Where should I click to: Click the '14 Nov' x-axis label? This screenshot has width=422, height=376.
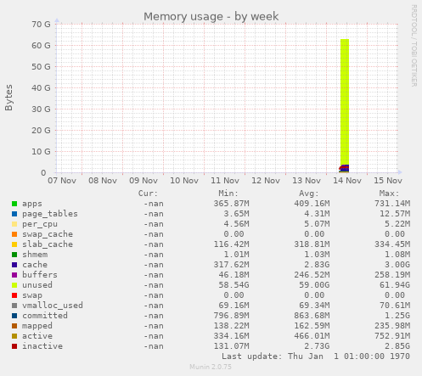[x=347, y=181]
